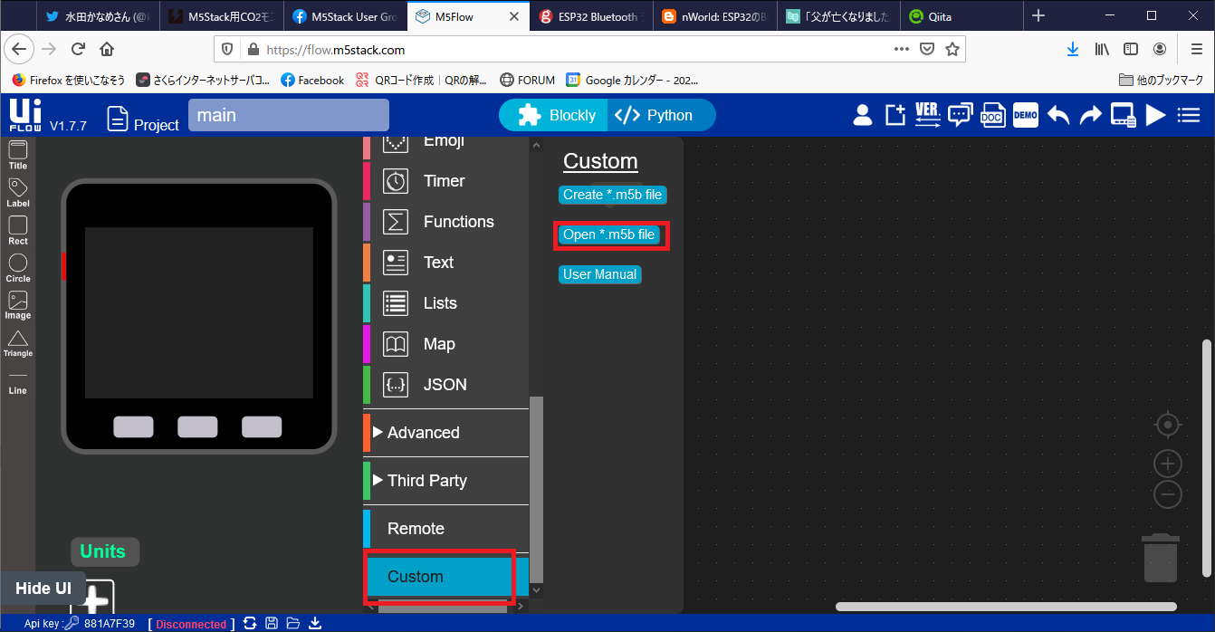Create a new project file icon
1215x632 pixels.
click(x=895, y=115)
